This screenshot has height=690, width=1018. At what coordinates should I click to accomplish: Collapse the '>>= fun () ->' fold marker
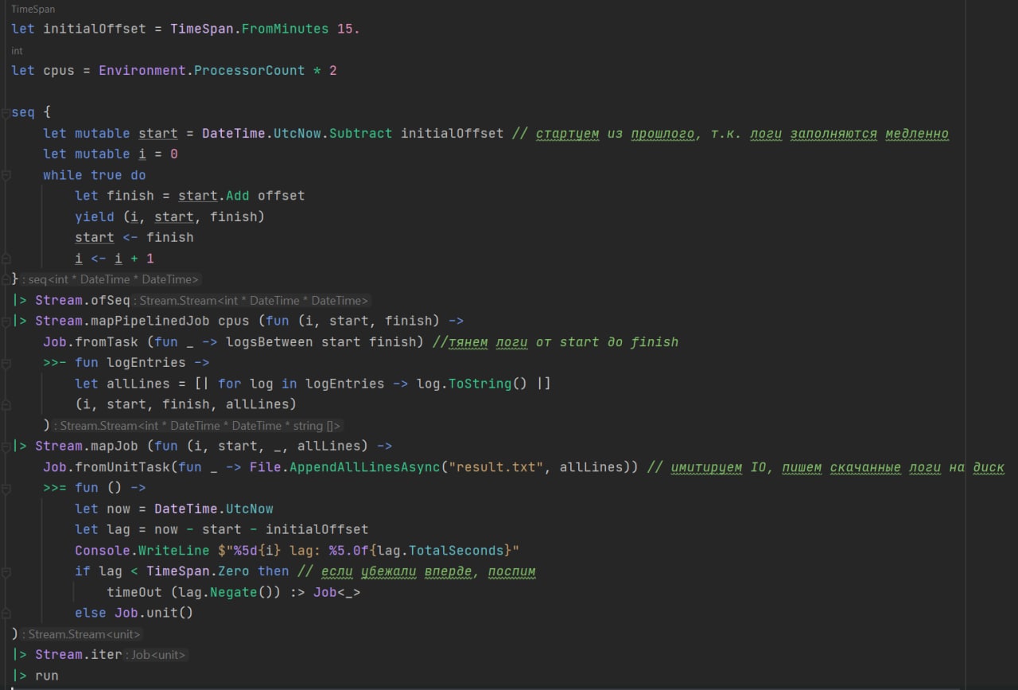(x=6, y=488)
